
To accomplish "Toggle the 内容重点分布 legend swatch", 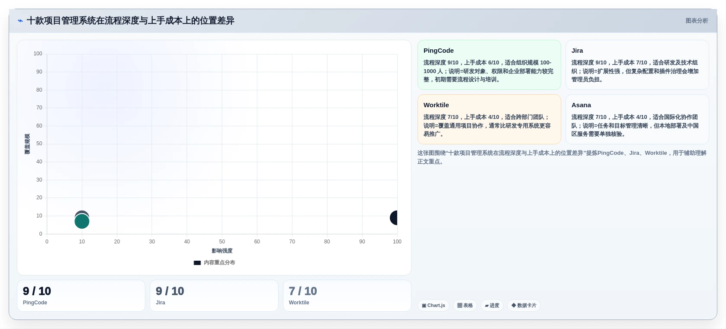I will click(197, 263).
